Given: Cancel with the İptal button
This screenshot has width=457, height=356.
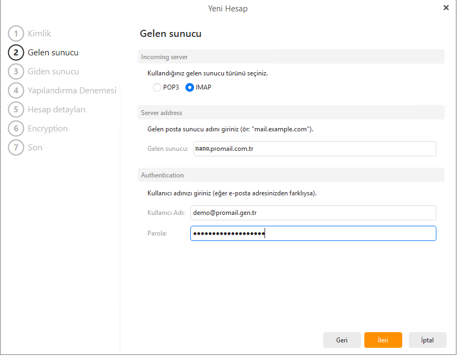Looking at the screenshot, I should click(x=427, y=340).
